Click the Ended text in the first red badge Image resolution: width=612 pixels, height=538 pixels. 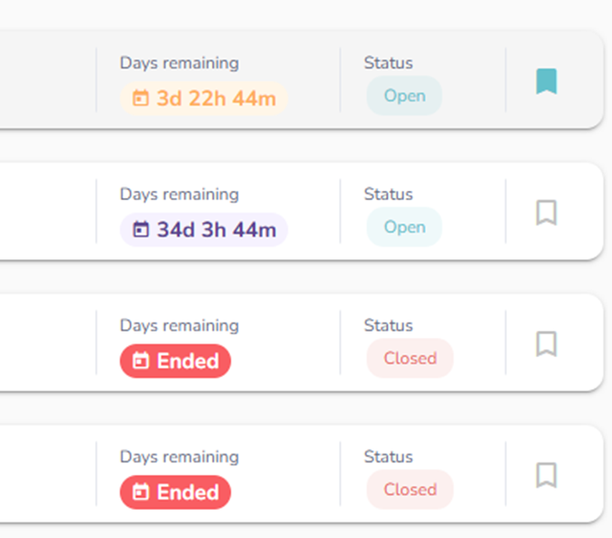coord(187,362)
